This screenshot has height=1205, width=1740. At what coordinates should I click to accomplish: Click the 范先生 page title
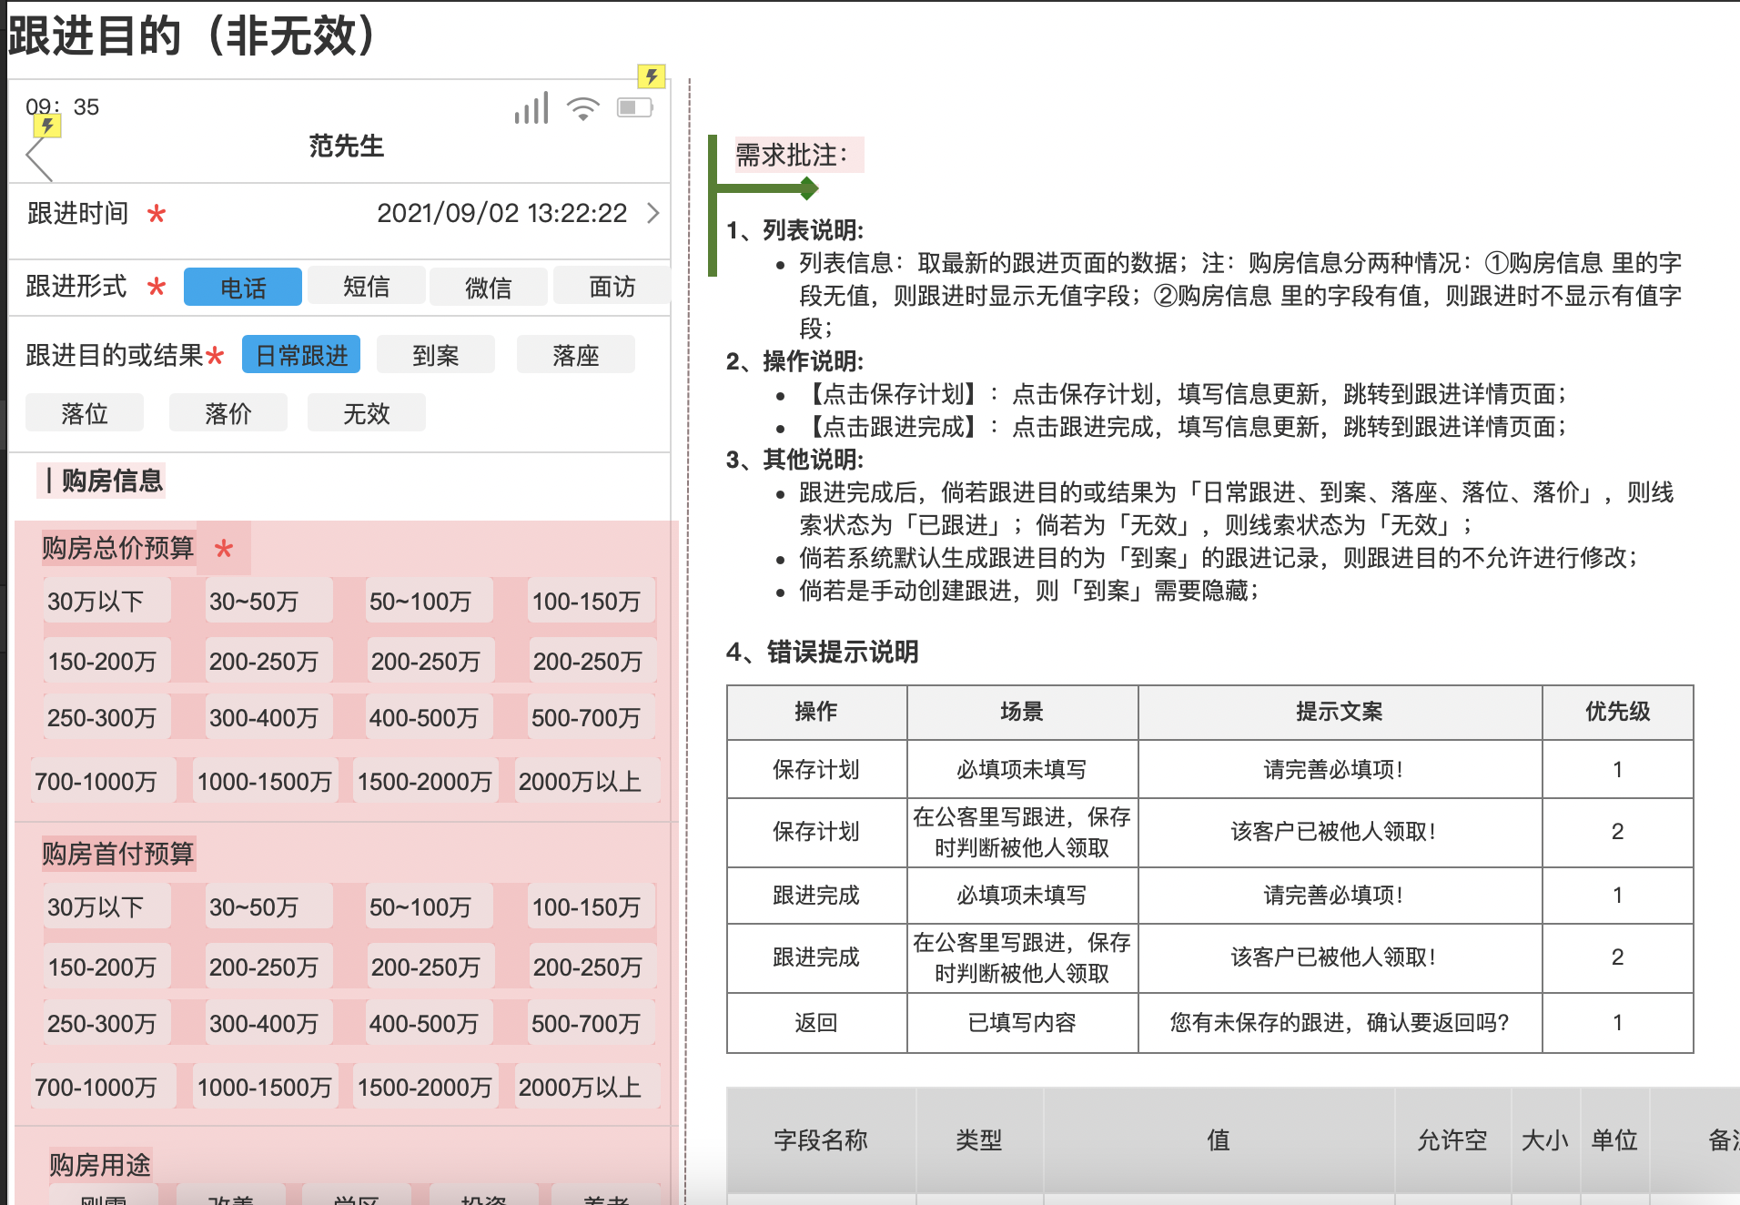[x=346, y=146]
